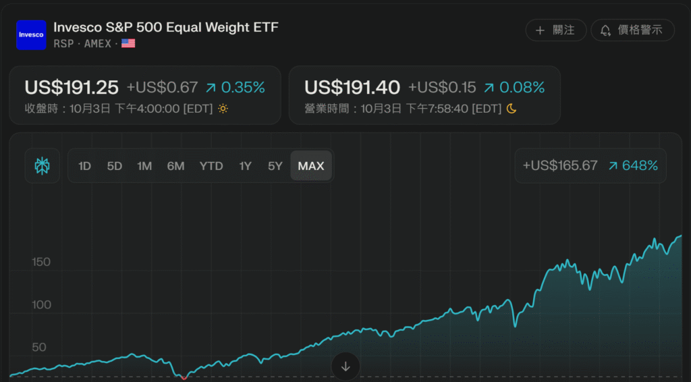The image size is (691, 382).
Task: Show the 6M chart range
Action: (175, 166)
